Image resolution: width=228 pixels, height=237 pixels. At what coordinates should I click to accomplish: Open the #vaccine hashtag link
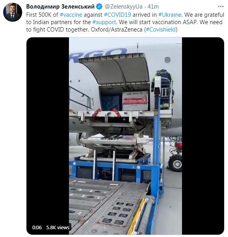71,15
